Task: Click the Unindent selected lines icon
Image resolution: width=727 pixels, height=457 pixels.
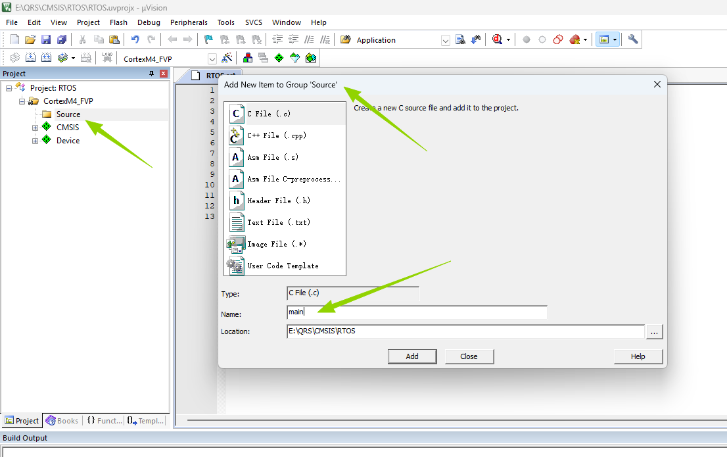Action: [x=293, y=40]
